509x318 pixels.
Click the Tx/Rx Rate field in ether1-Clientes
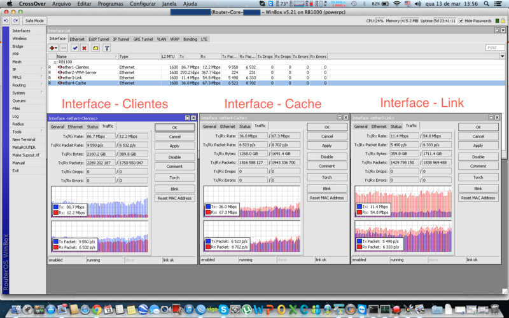101,136
